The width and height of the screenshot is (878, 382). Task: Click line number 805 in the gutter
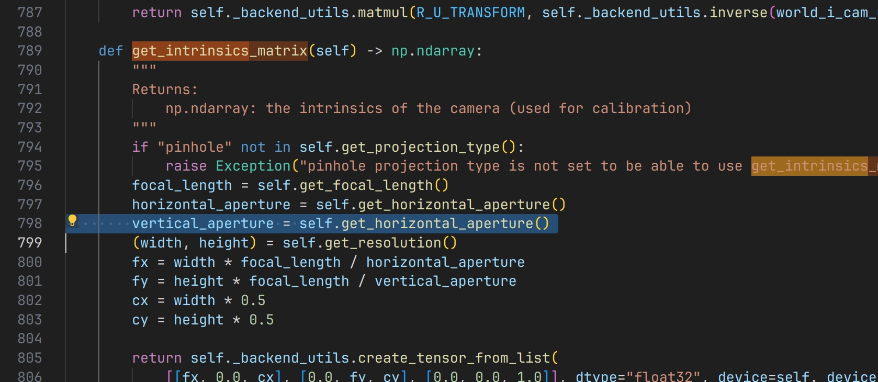tap(30, 358)
